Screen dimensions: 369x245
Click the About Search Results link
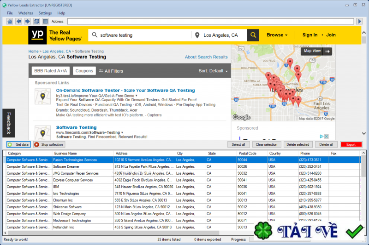pyautogui.click(x=206, y=57)
